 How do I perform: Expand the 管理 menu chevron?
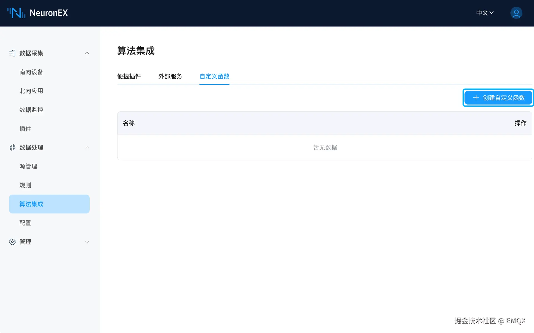tap(87, 242)
